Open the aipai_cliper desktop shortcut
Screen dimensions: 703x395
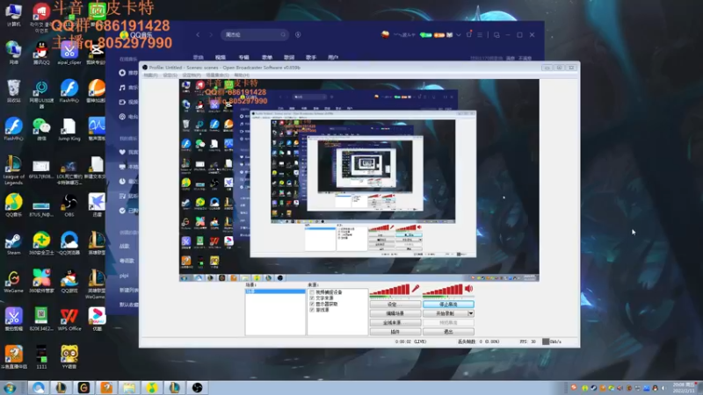click(x=69, y=53)
